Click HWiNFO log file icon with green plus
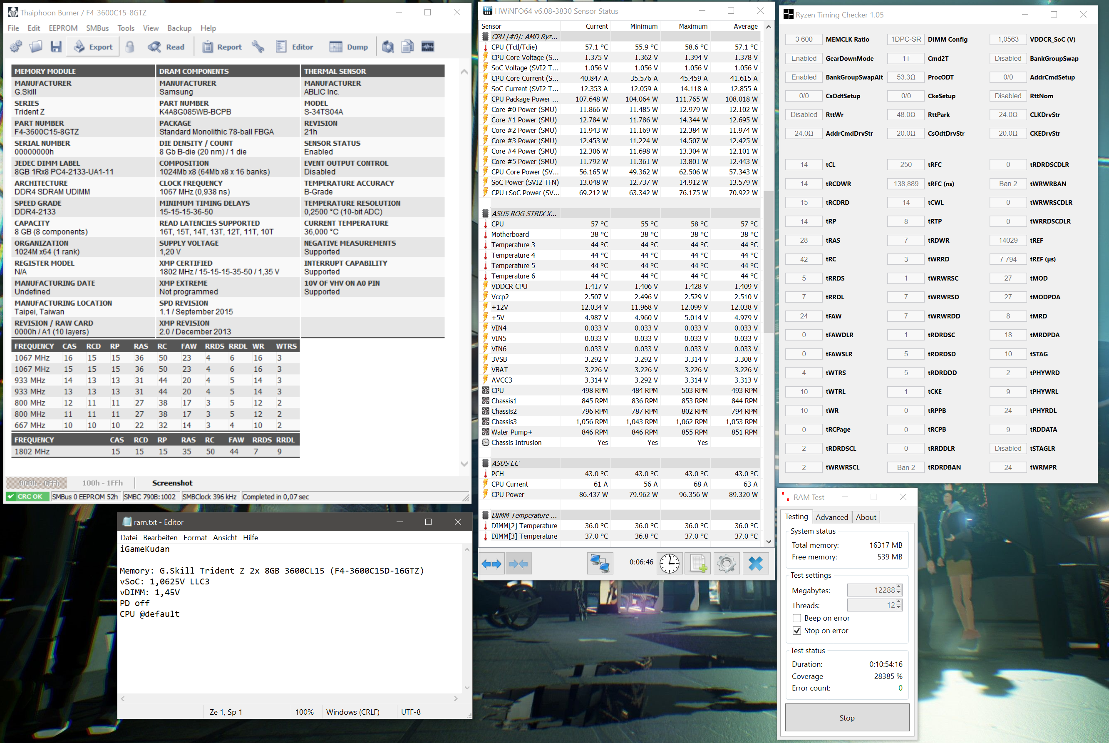Image resolution: width=1109 pixels, height=743 pixels. tap(698, 564)
